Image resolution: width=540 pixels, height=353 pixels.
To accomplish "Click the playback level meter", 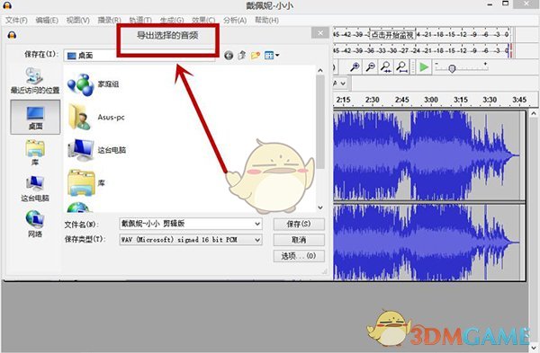I will [x=423, y=51].
